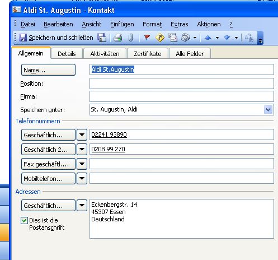Toggle the Dies ist die Postanschrift checkbox
The height and width of the screenshot is (260, 278).
(24, 220)
